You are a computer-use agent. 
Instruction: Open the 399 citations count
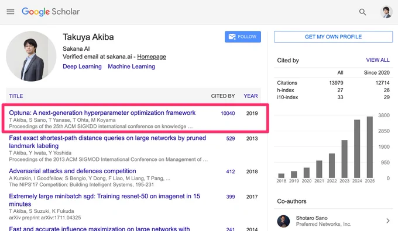pos(231,197)
